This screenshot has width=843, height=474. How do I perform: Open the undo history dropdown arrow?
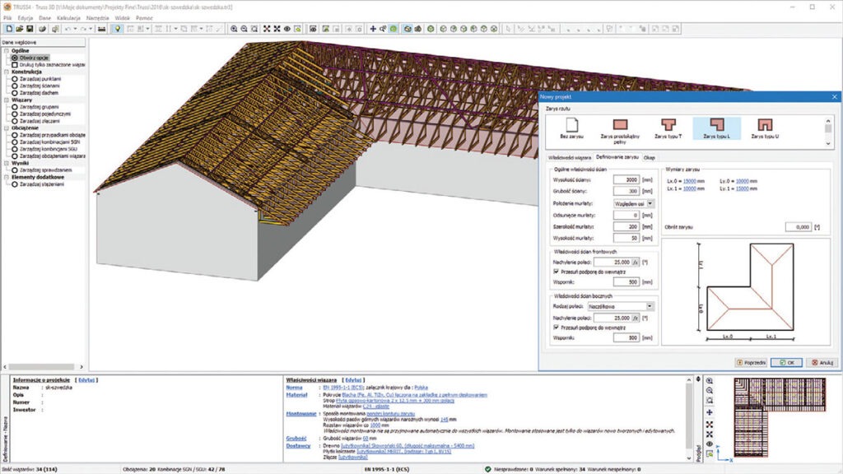[75, 29]
